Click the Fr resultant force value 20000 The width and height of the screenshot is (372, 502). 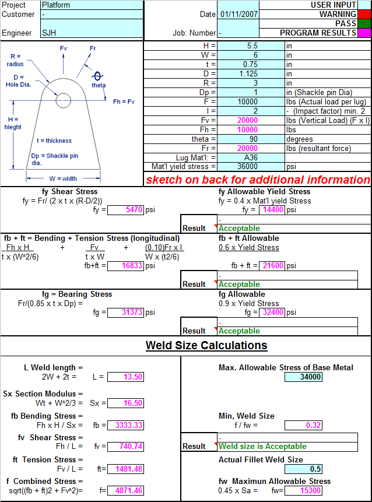pos(251,148)
